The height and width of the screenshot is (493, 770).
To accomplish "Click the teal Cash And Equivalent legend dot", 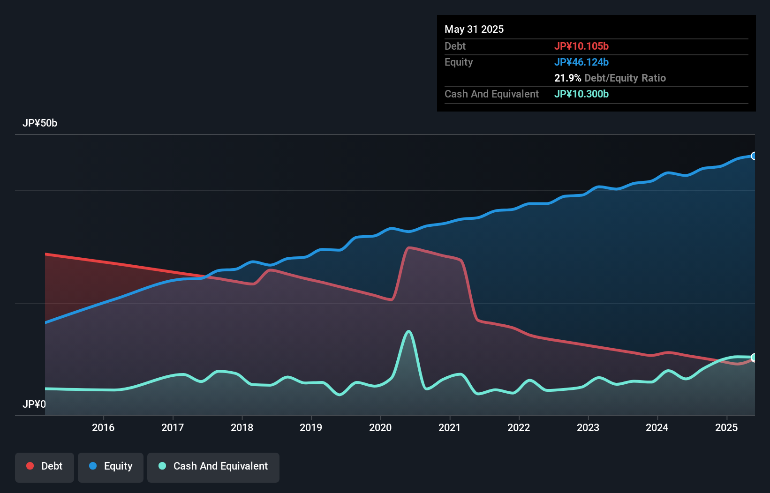I will [x=162, y=466].
